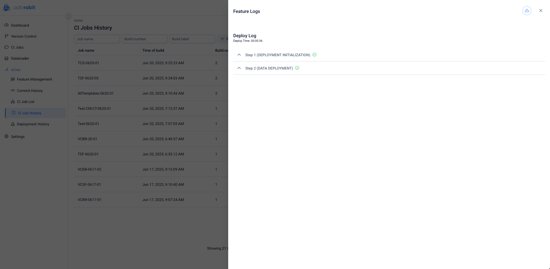This screenshot has width=550, height=269.
Task: Click the Feature Management icon
Action: click(x=13, y=79)
